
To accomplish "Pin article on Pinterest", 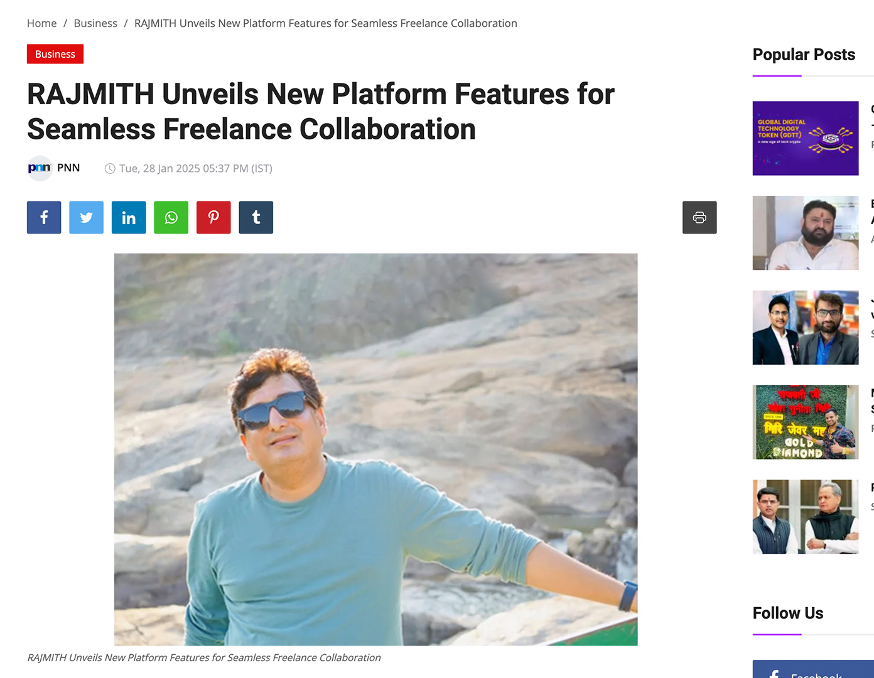I will point(213,217).
